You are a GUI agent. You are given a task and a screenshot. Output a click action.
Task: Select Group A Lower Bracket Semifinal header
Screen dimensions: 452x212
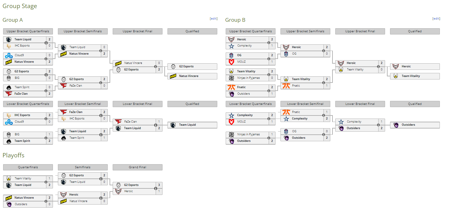point(83,104)
